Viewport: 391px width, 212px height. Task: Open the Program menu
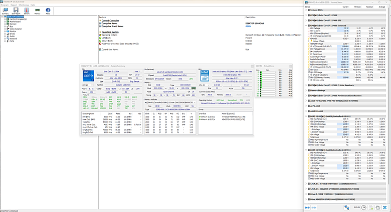[x=5, y=5]
